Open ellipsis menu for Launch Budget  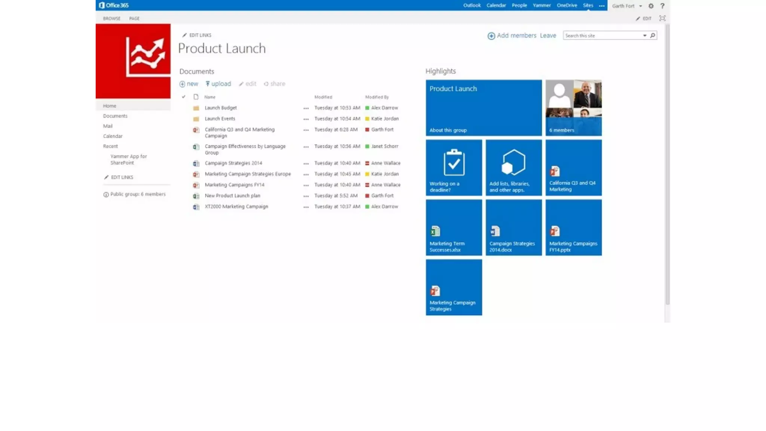[306, 108]
